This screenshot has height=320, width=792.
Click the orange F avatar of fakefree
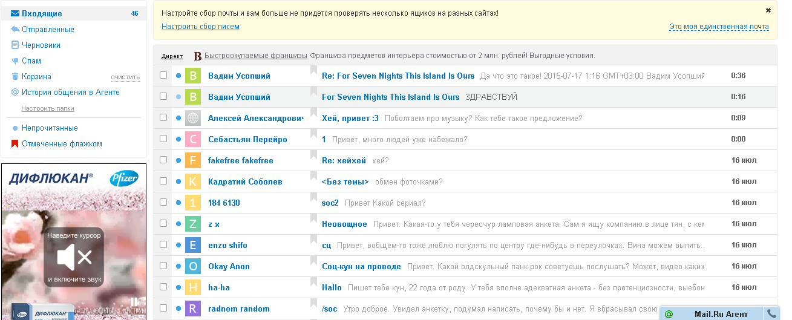[192, 160]
